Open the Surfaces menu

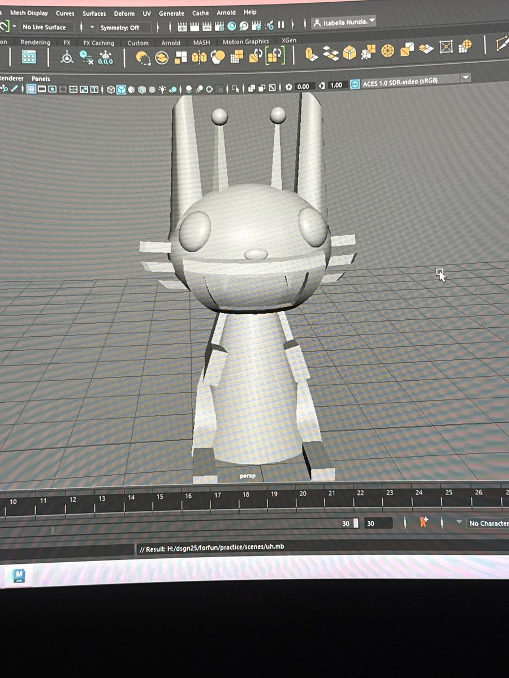point(94,13)
